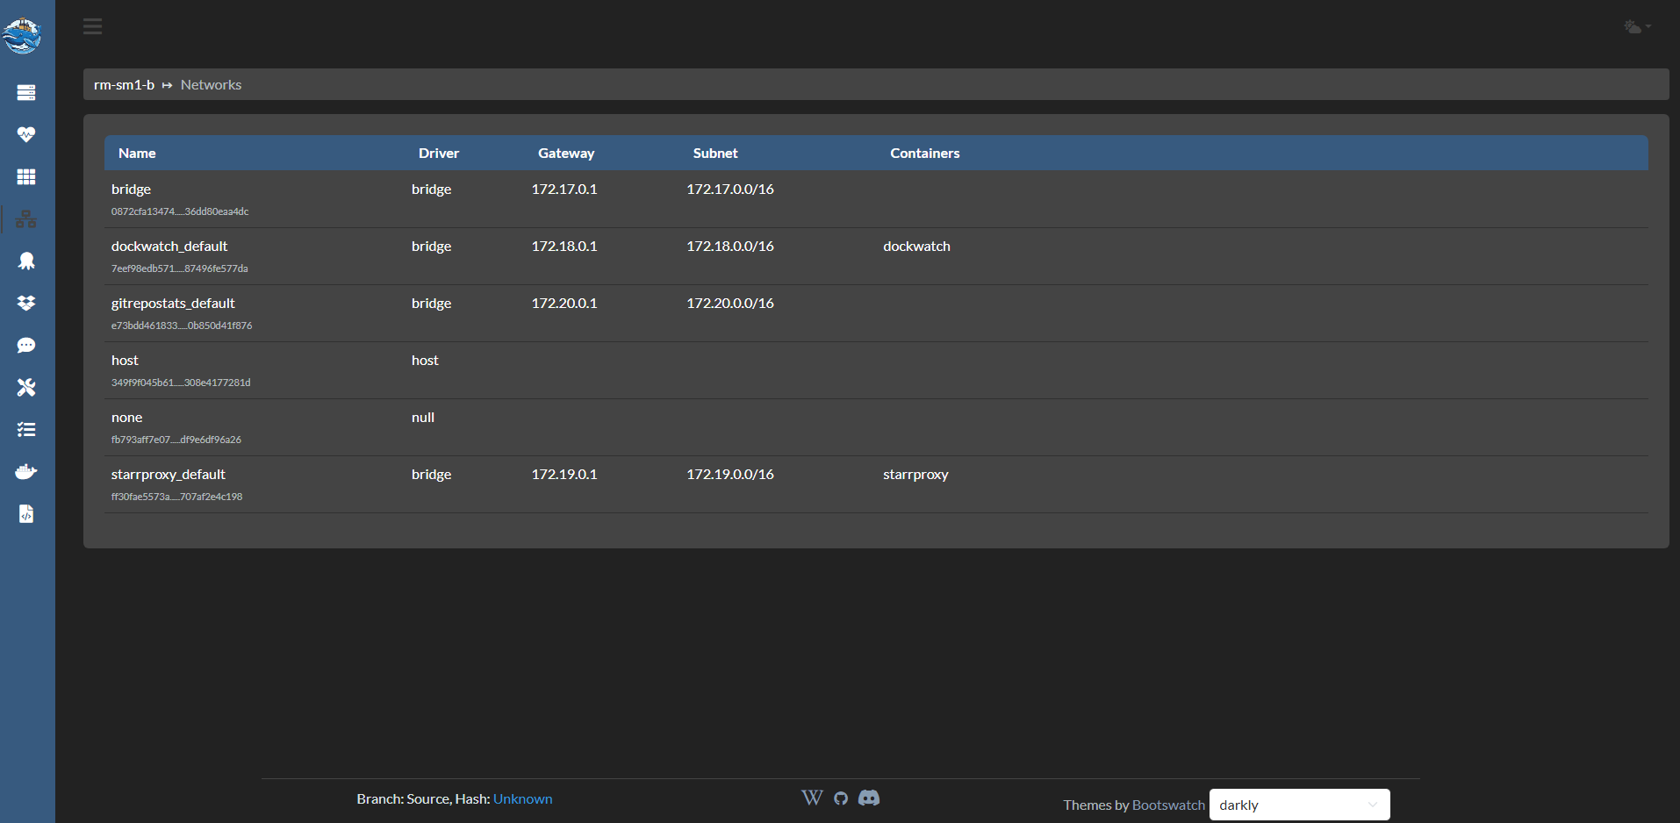The height and width of the screenshot is (823, 1680).
Task: Click network ID 7eef98edb571....87496fe577da
Action: (179, 268)
